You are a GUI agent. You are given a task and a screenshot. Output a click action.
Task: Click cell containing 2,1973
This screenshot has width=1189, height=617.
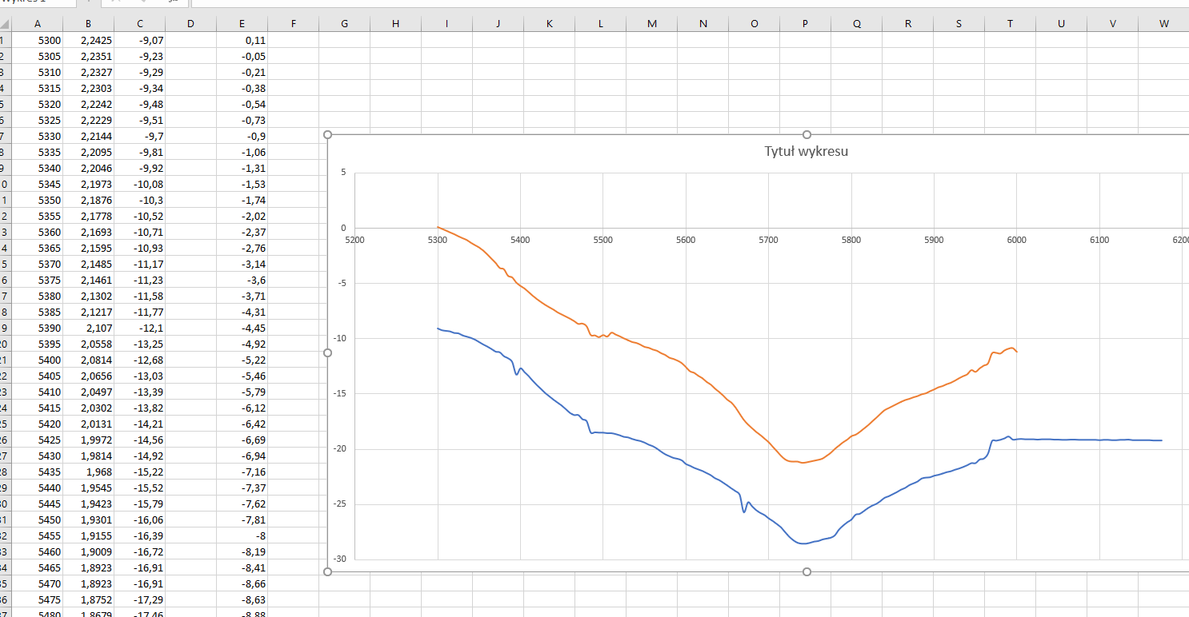click(89, 184)
